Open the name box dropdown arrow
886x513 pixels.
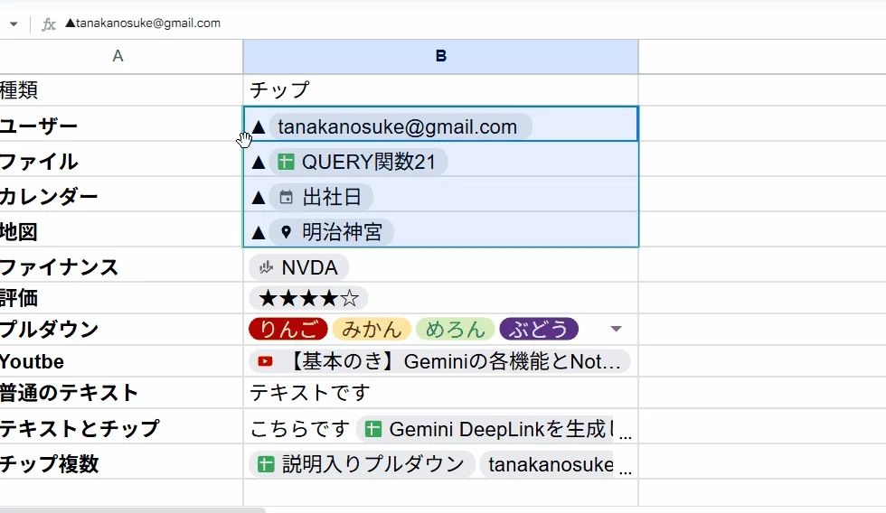point(14,23)
